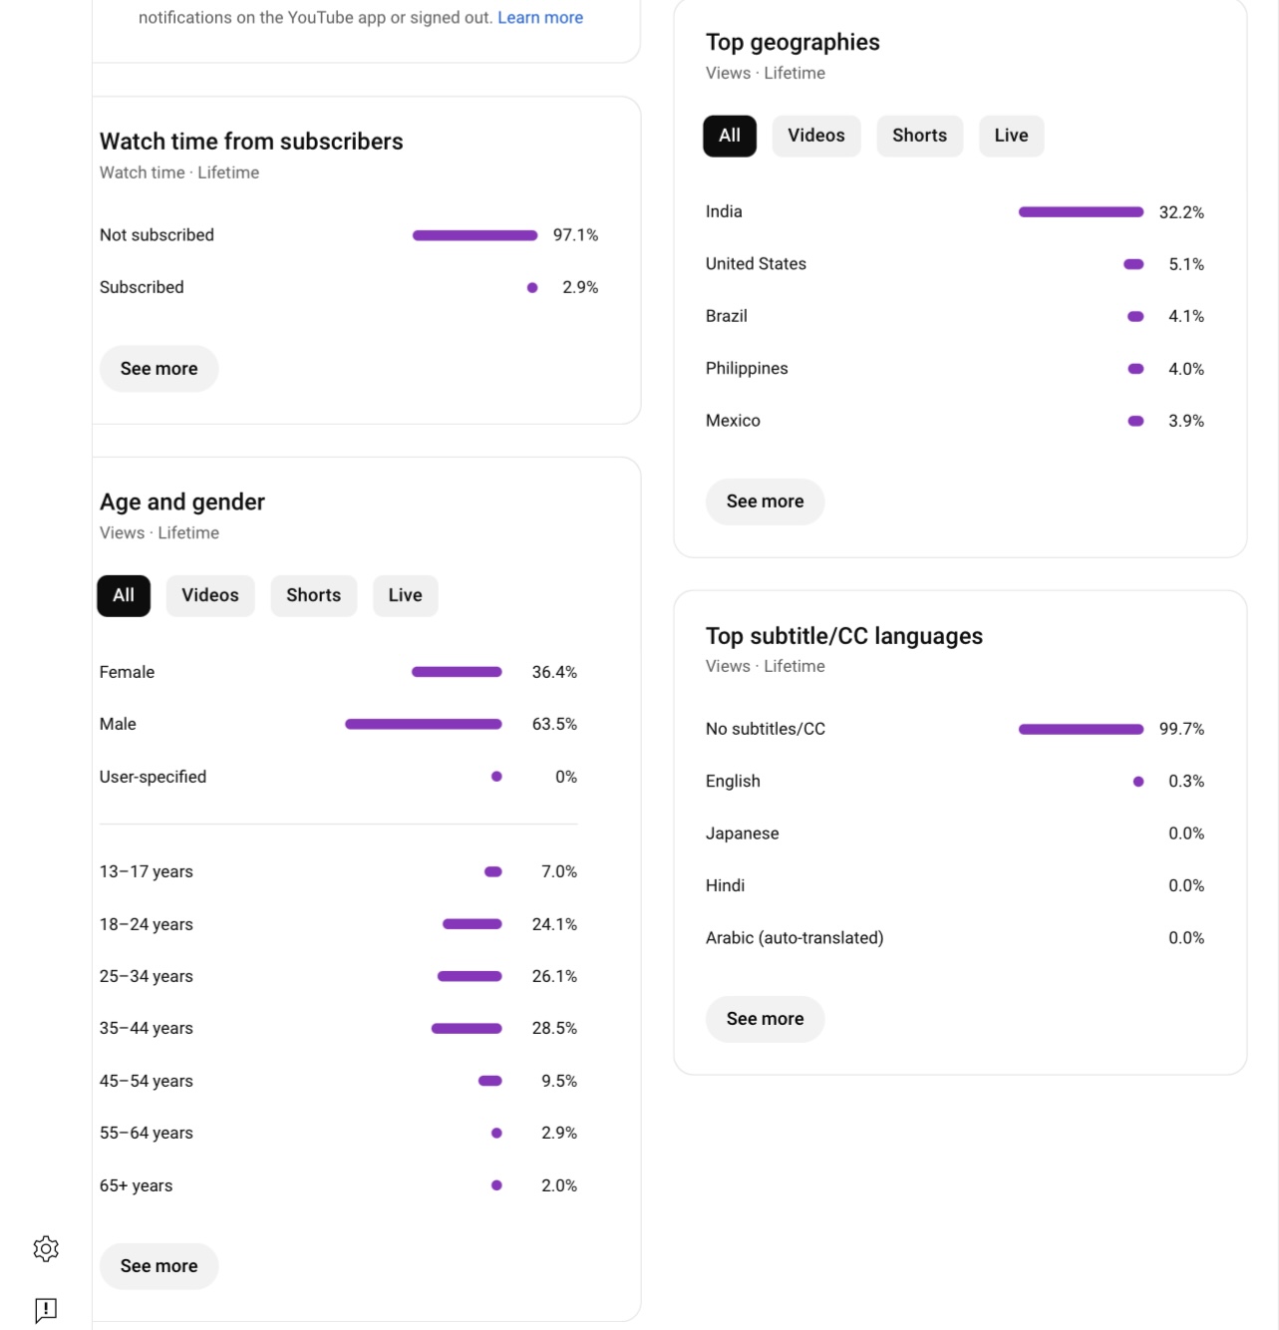Click the No subtitles/CC percentage bar
Viewport: 1279px width, 1330px height.
click(1081, 730)
